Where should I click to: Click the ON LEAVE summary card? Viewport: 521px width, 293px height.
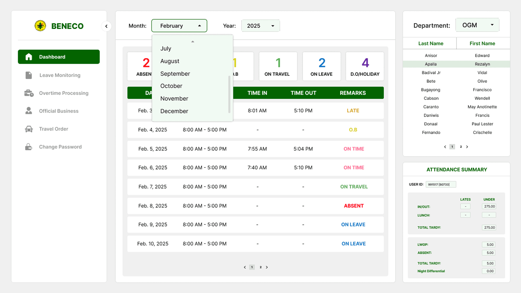coord(322,66)
